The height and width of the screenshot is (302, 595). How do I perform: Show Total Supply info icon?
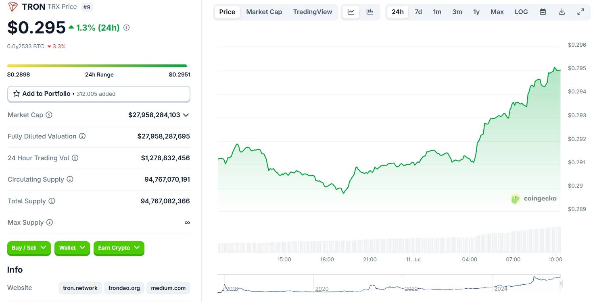point(52,201)
